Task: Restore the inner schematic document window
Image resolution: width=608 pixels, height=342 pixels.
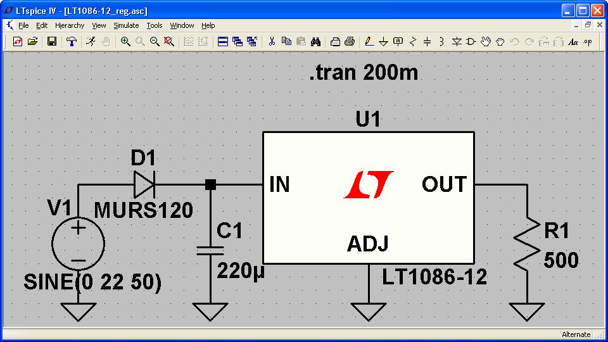Action: pyautogui.click(x=588, y=25)
